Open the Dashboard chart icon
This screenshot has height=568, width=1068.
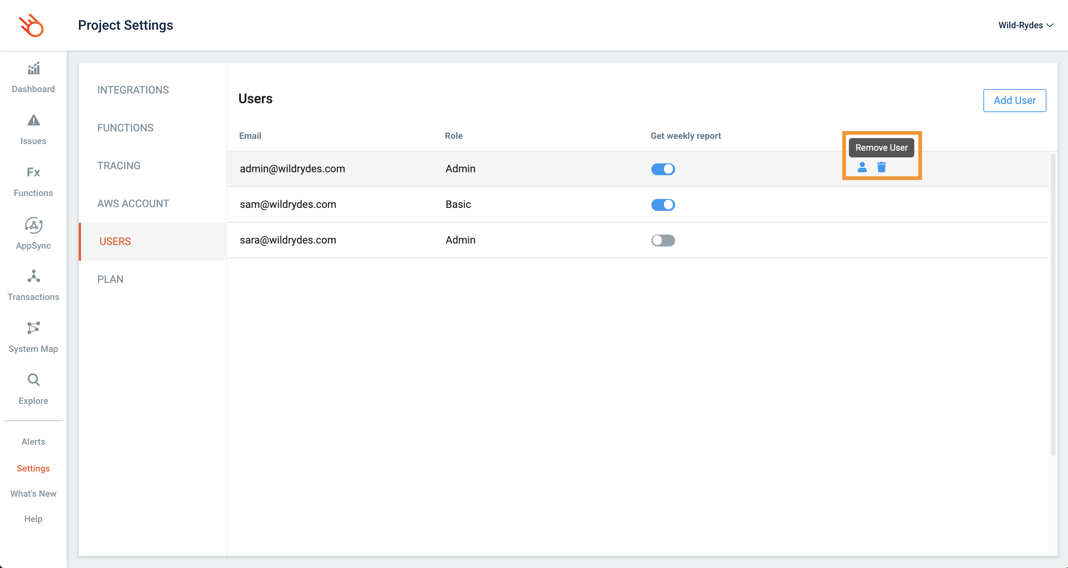coord(33,68)
